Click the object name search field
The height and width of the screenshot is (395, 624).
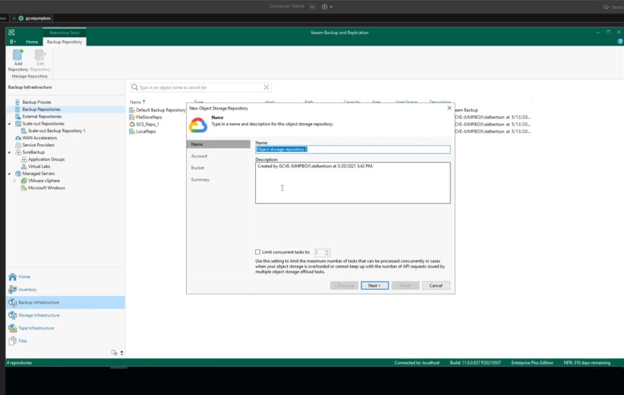(201, 87)
